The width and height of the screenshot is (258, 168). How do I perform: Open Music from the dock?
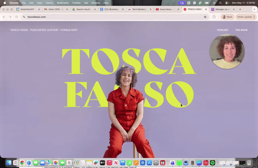[x=109, y=163]
